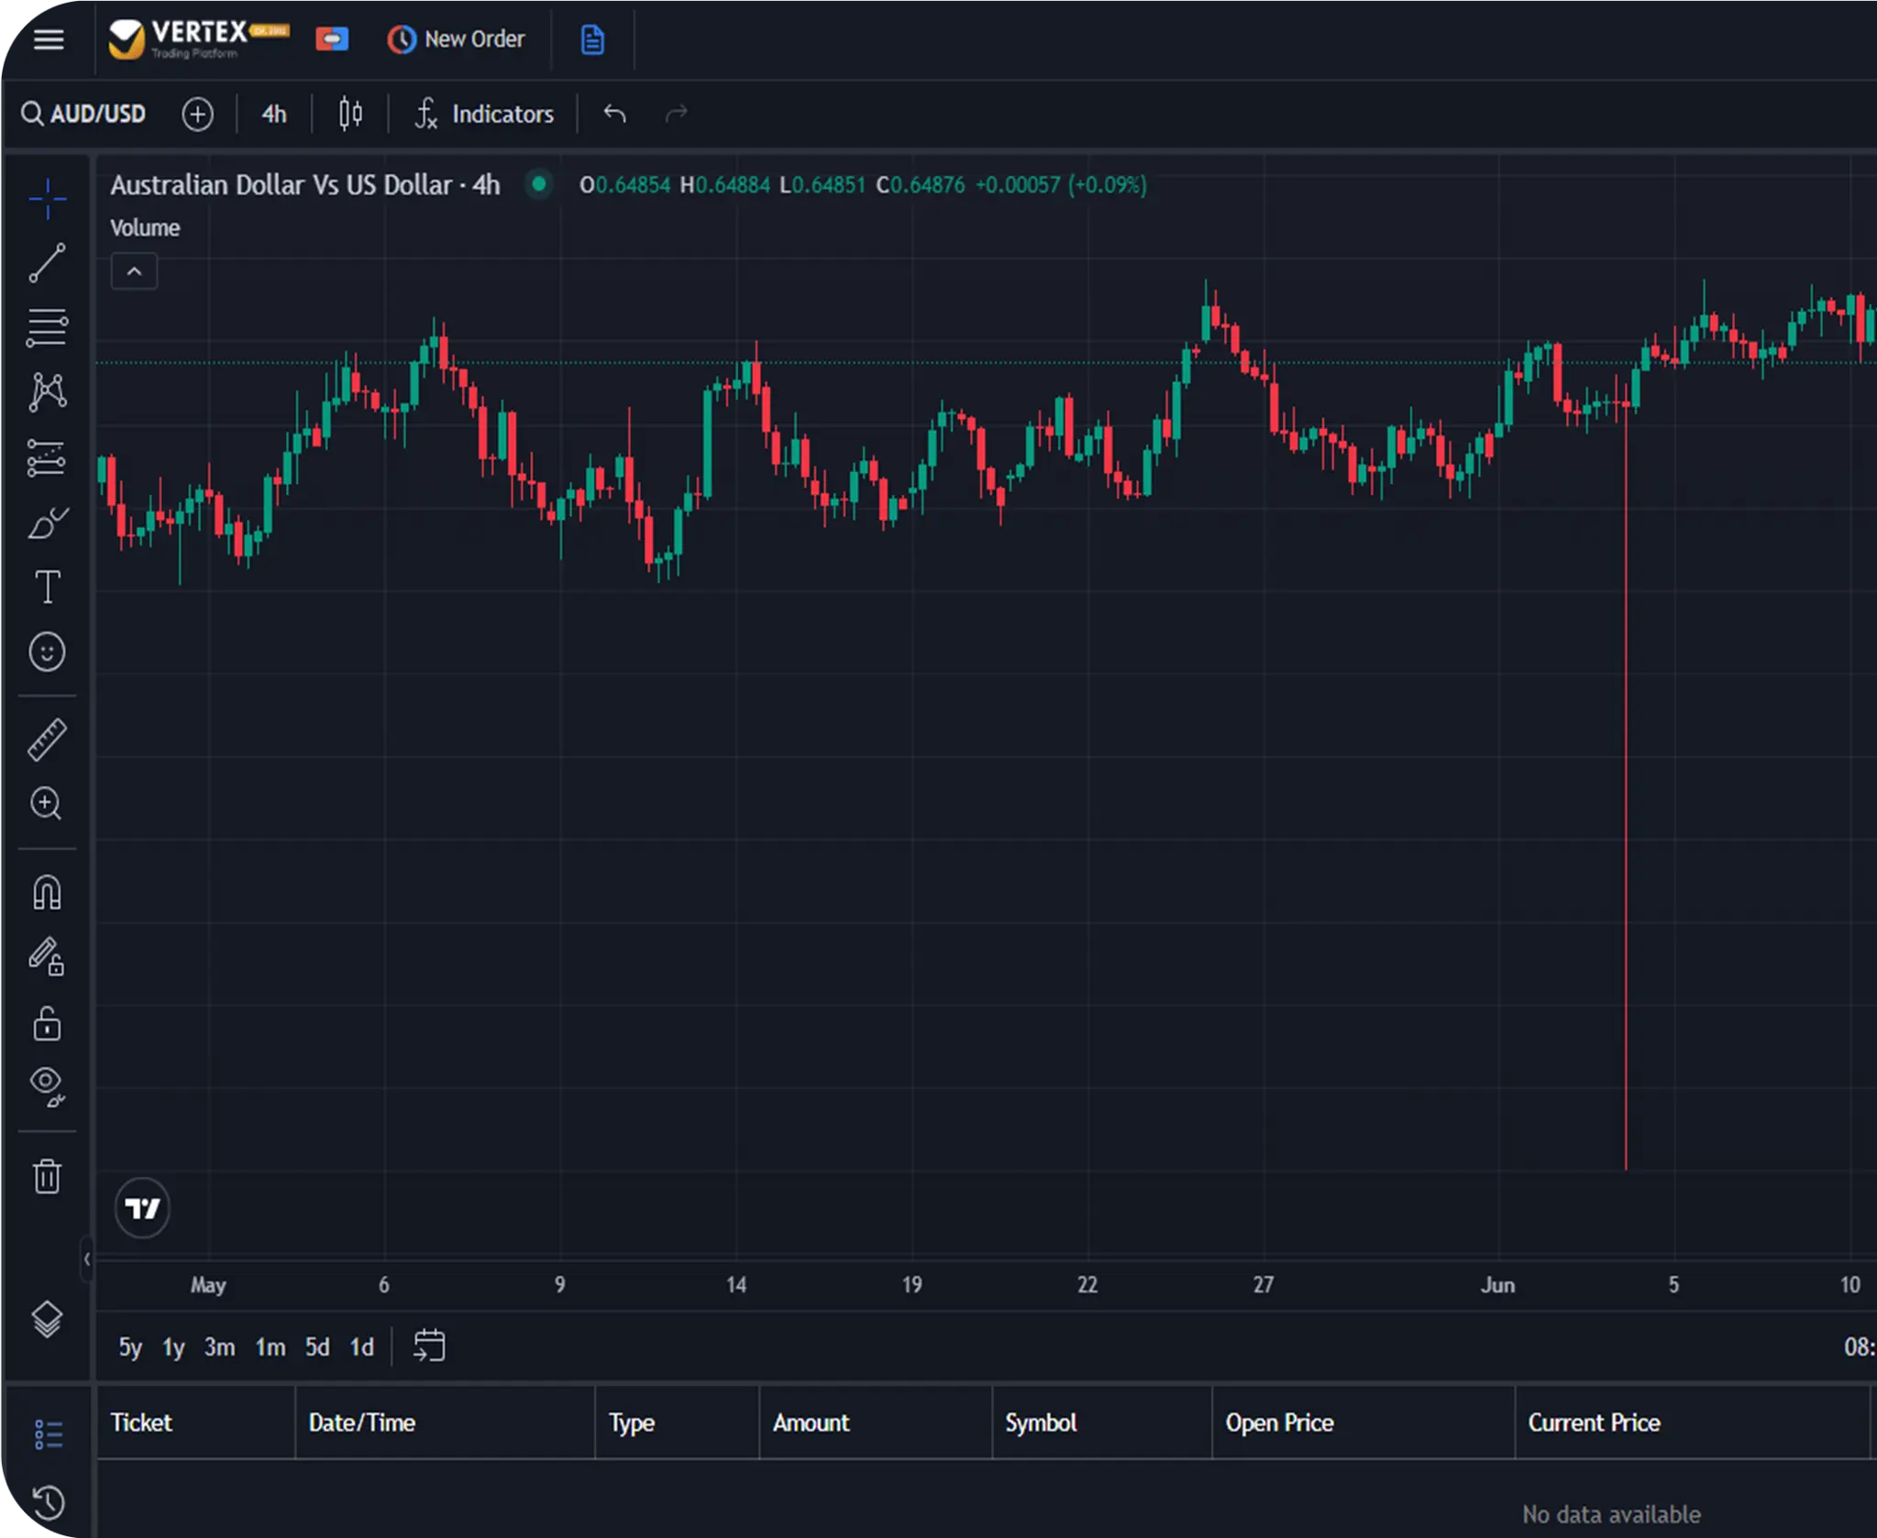Collapse the Volume indicator legend chevron
Viewport: 1877px width, 1538px height.
[134, 272]
